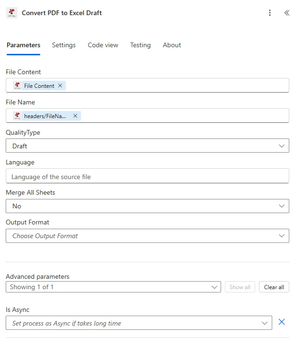294x344 pixels.
Task: Collapse the panel with double chevron
Action: point(287,13)
